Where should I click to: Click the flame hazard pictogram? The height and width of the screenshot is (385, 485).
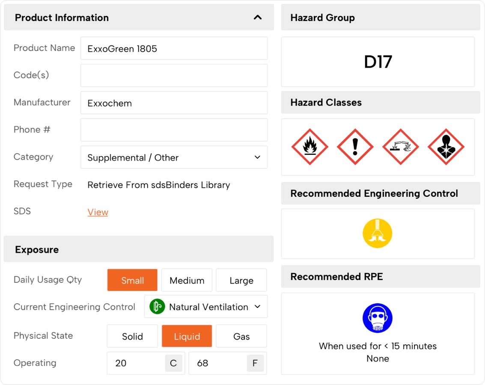[309, 147]
